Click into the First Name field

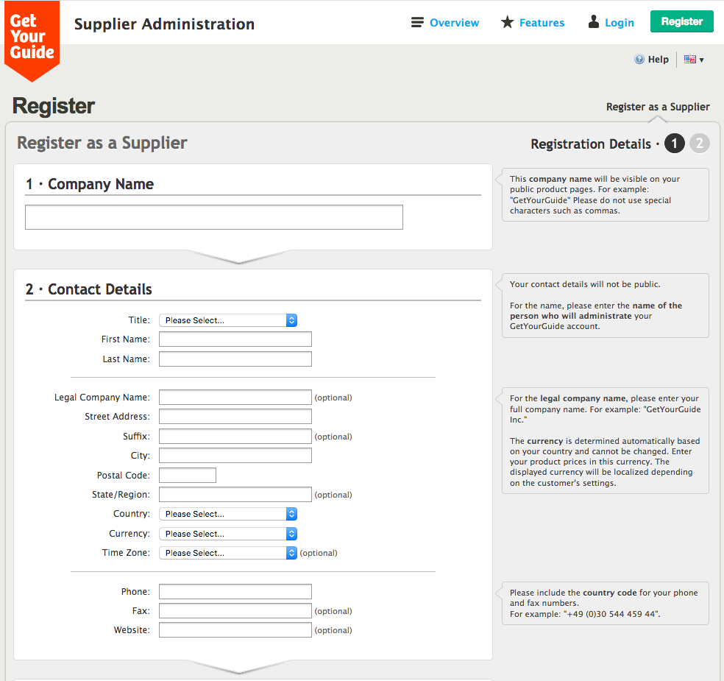tap(235, 339)
